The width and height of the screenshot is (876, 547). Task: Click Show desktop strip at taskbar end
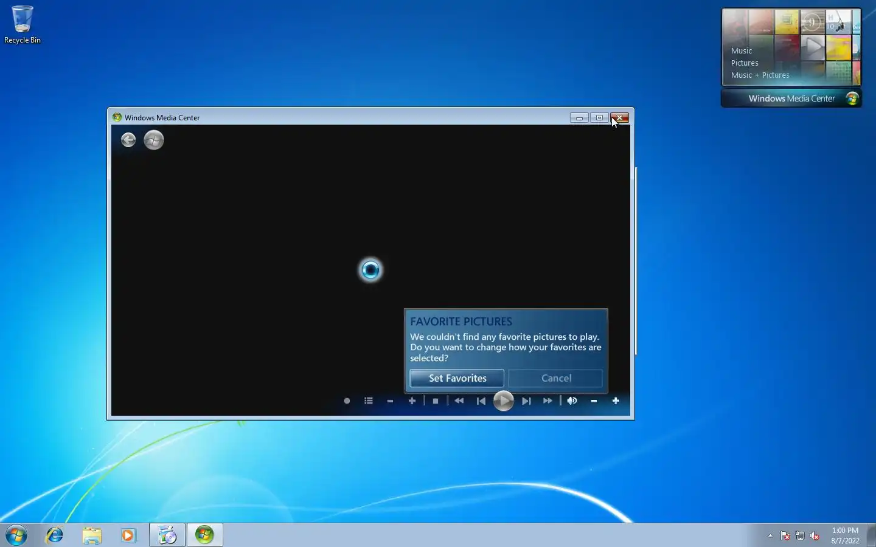tap(871, 535)
